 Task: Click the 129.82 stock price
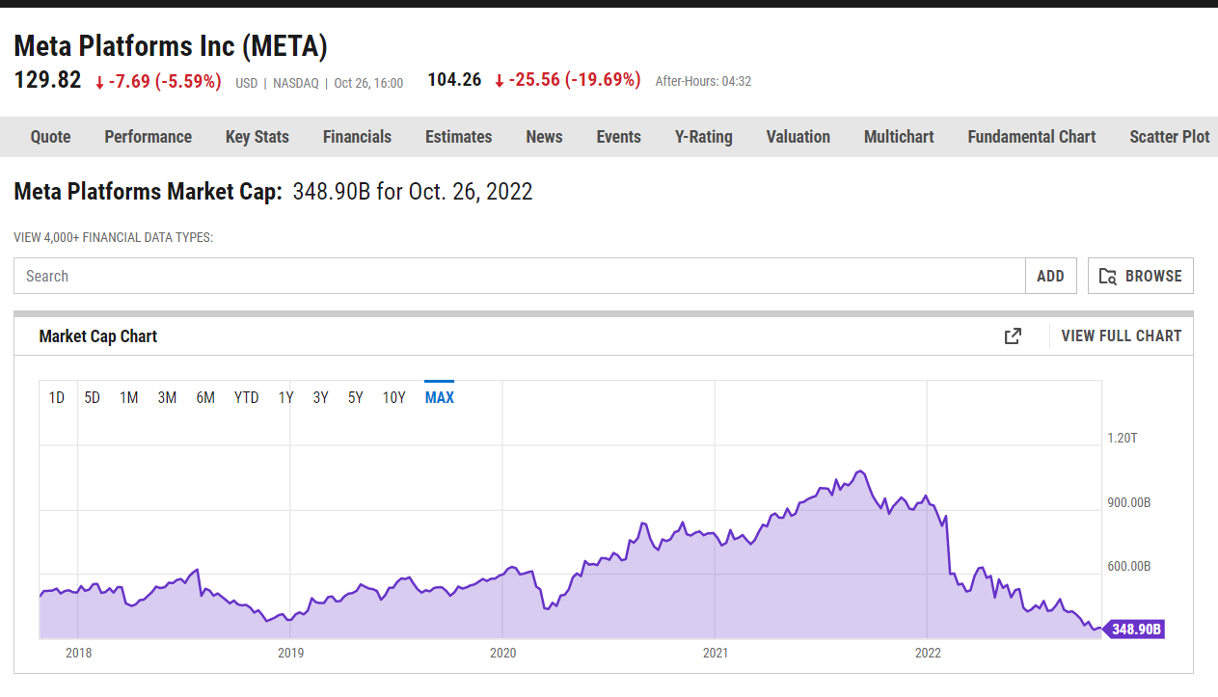47,80
